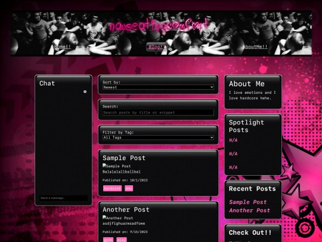The height and width of the screenshot is (242, 322).
Task: Click the Recent Posts heading
Action: (252, 189)
